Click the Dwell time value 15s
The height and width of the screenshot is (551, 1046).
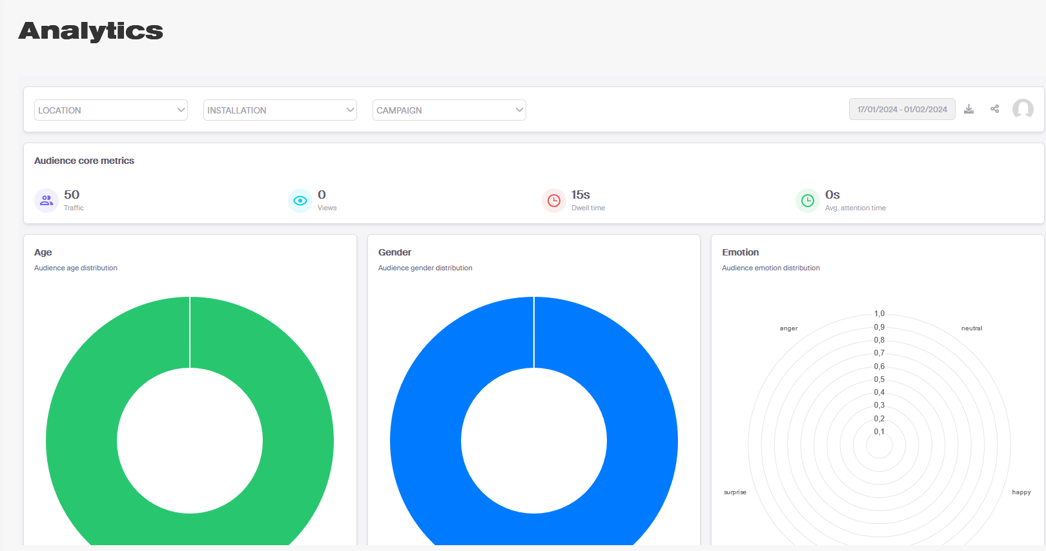coord(580,195)
